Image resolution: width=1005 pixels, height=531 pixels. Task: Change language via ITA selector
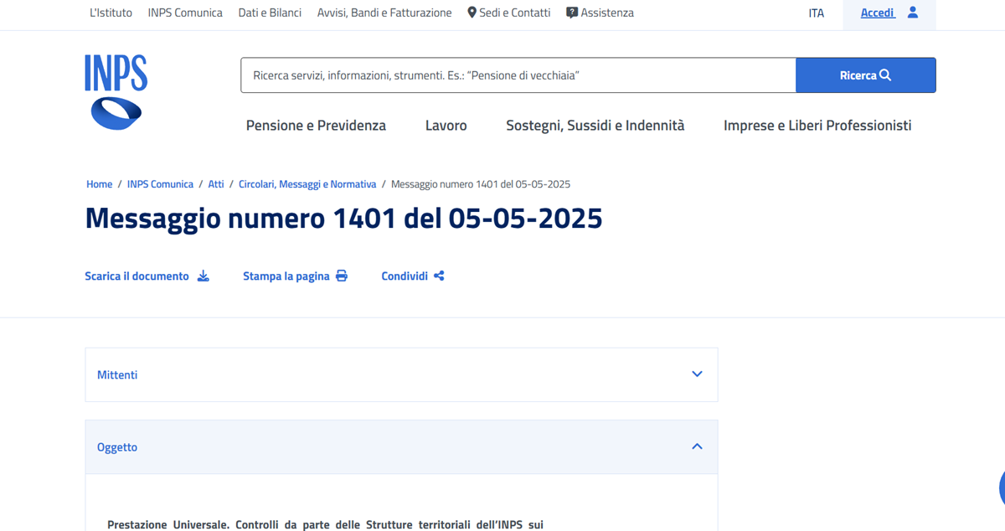[817, 13]
